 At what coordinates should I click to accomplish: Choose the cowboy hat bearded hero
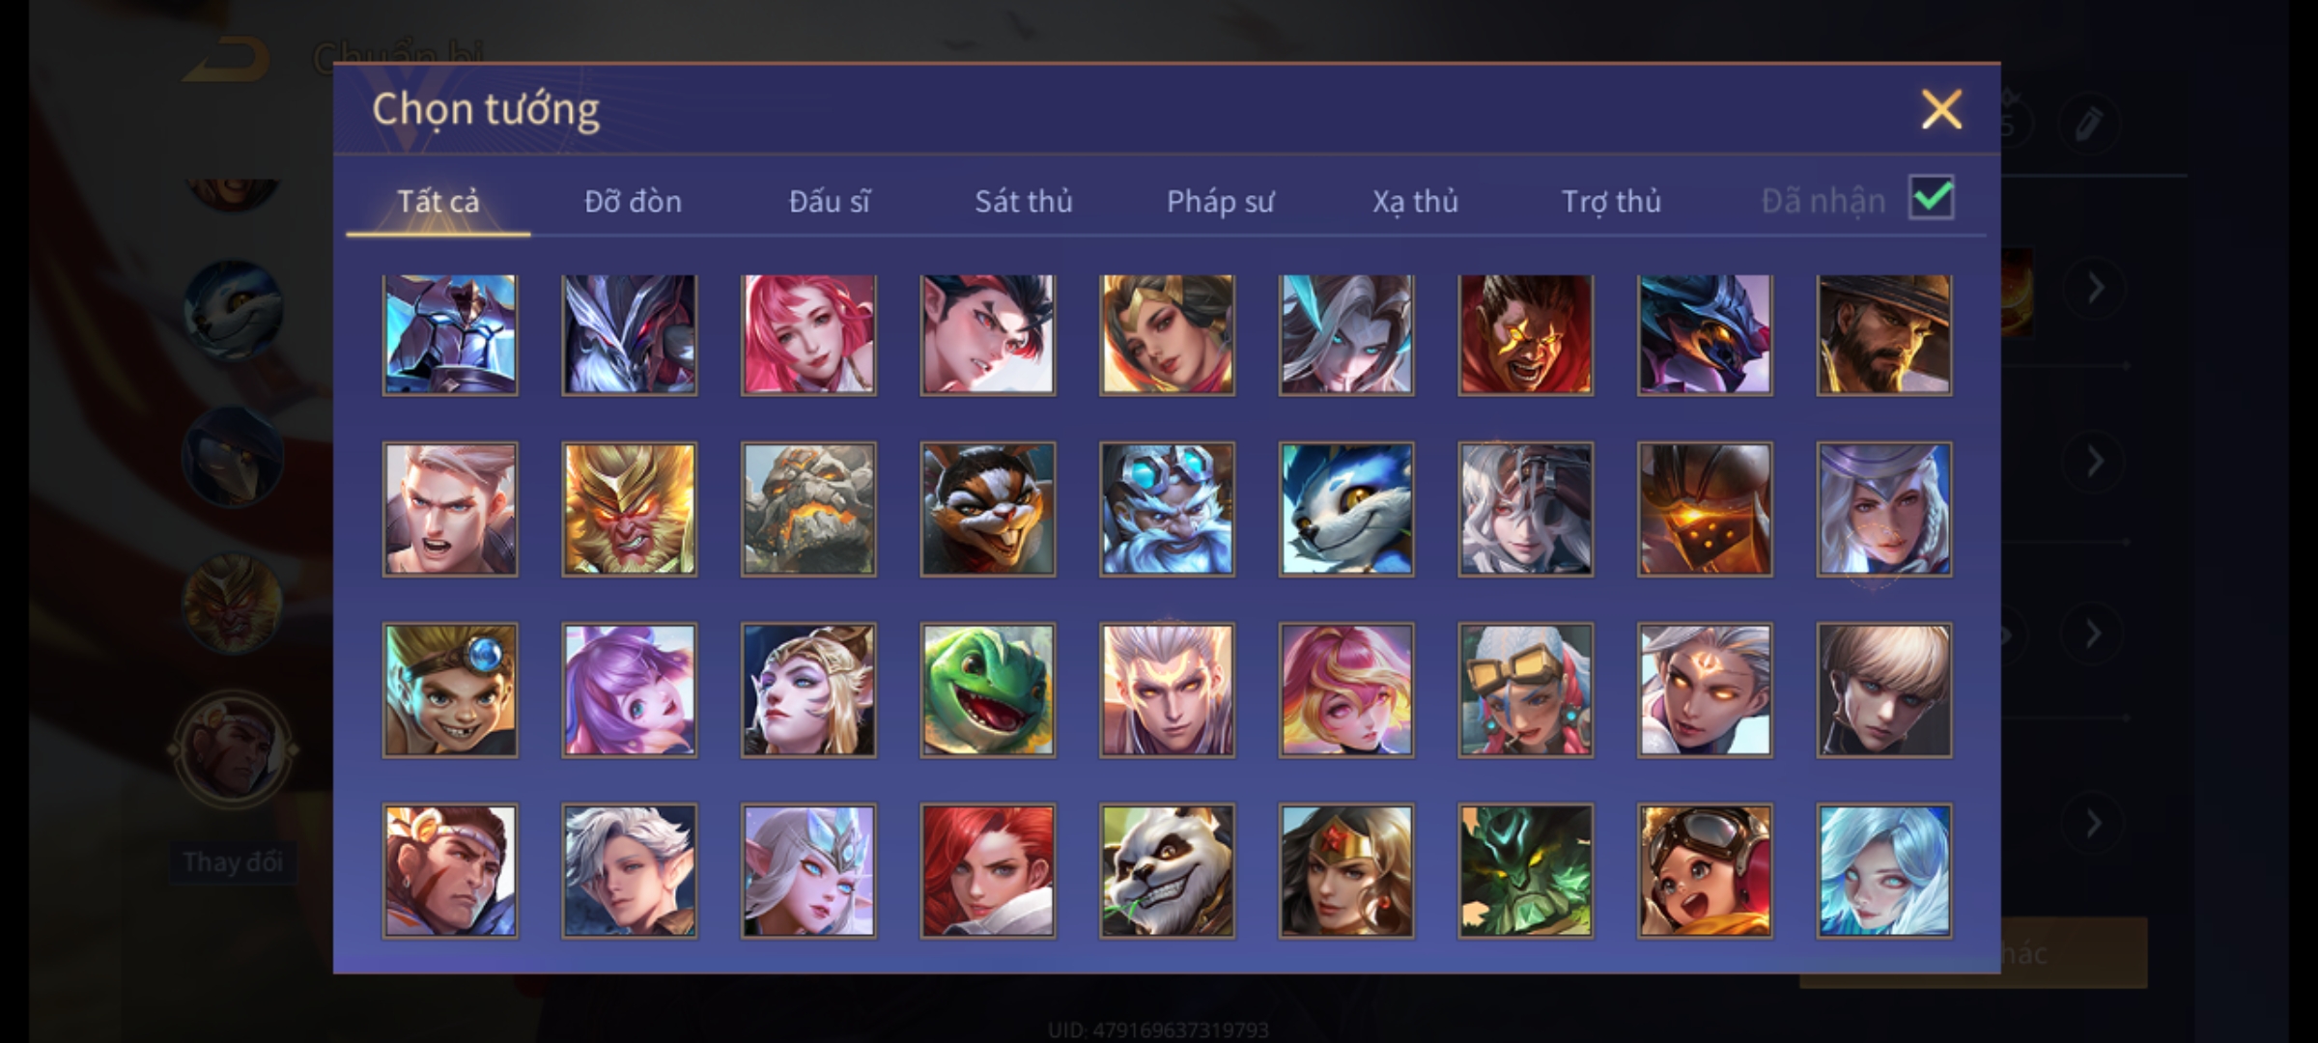point(1883,334)
